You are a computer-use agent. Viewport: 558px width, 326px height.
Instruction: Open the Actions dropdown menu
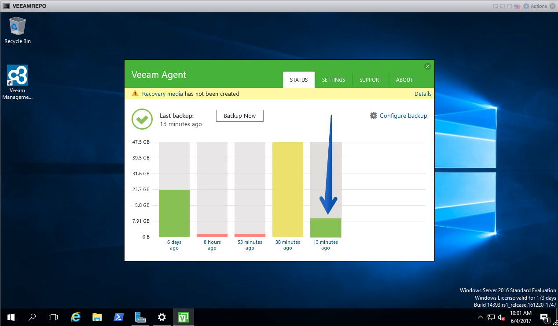tap(539, 6)
